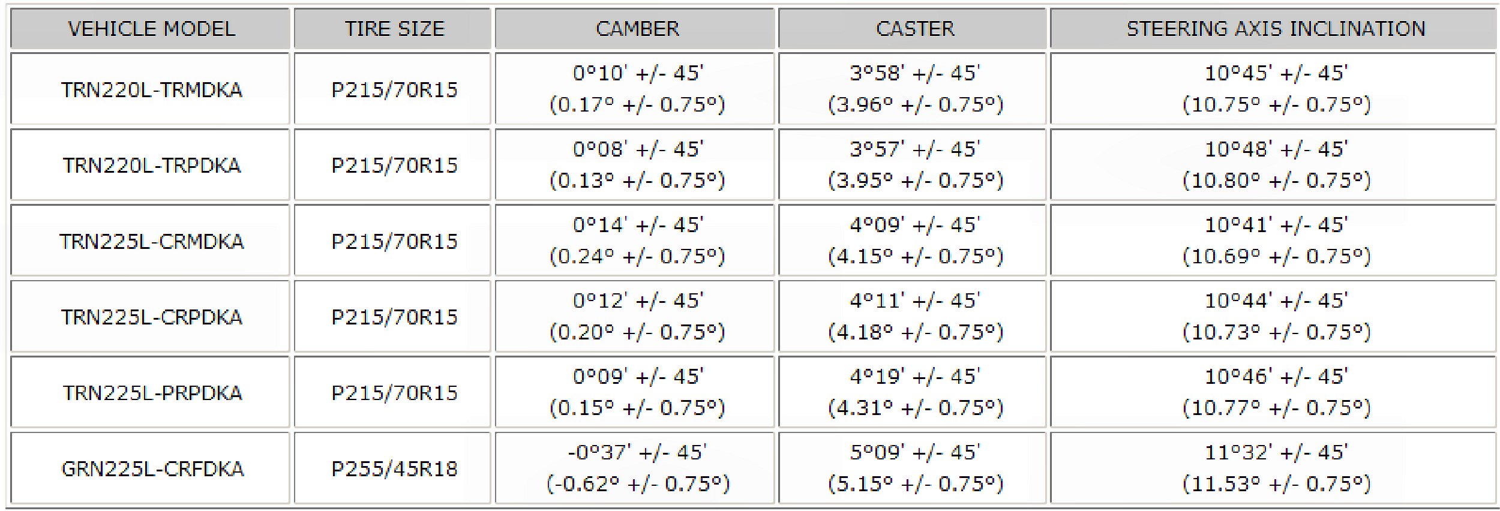Select the TRN225L-PRPDKA model cell
The image size is (1500, 511).
pyautogui.click(x=151, y=393)
